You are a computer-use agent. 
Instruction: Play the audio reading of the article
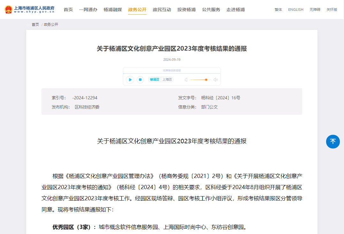click(130, 80)
